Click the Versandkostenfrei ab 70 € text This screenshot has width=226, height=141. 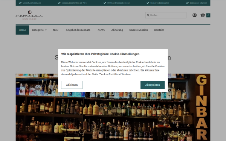(74, 3)
